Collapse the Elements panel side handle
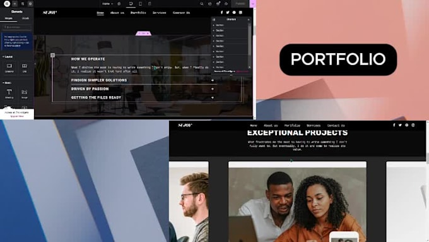 point(35,64)
